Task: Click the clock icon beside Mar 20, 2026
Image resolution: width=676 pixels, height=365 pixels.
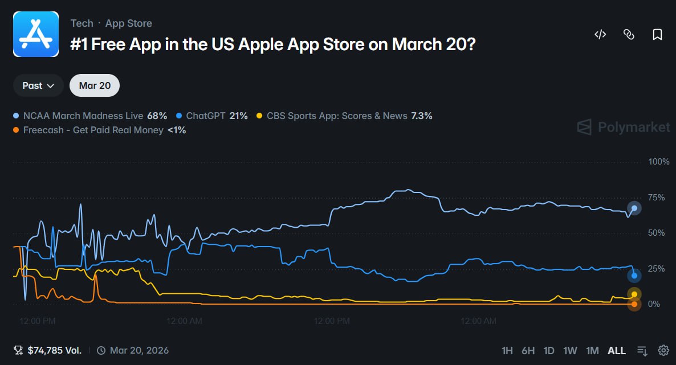Action: click(101, 350)
